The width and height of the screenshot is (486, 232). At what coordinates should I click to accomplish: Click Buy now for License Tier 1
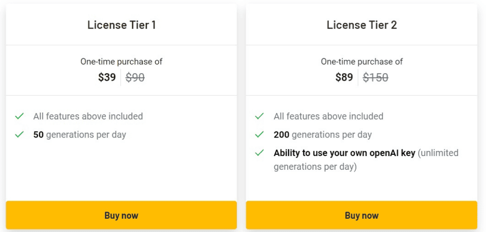(121, 215)
